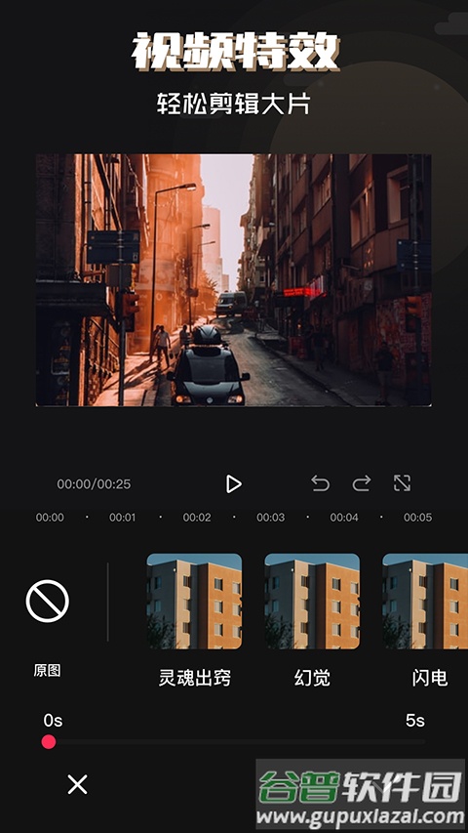This screenshot has width=468, height=833.
Task: Click the 00:04 timeline mark
Action: 344,518
